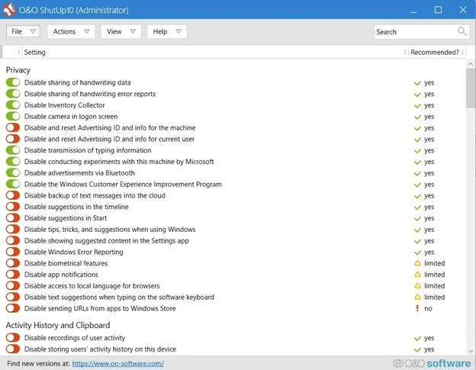This screenshot has width=476, height=370.
Task: Toggle off Disable Inventory Collector
Action: click(x=13, y=105)
